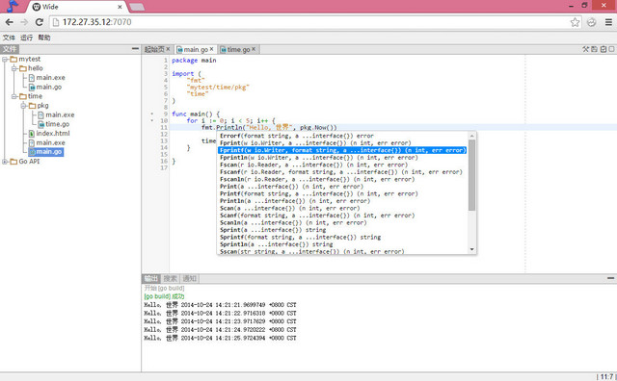
Task: Switch to the 通知 notifications tab
Action: (189, 278)
